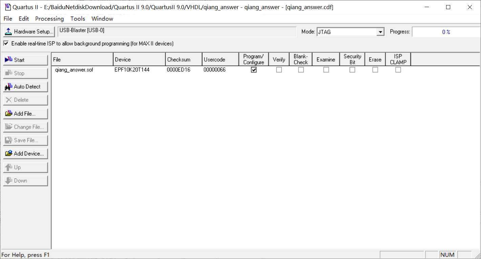Run Auto Detect for devices

[25, 87]
